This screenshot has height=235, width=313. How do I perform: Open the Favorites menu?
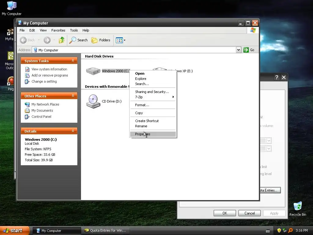[58, 30]
